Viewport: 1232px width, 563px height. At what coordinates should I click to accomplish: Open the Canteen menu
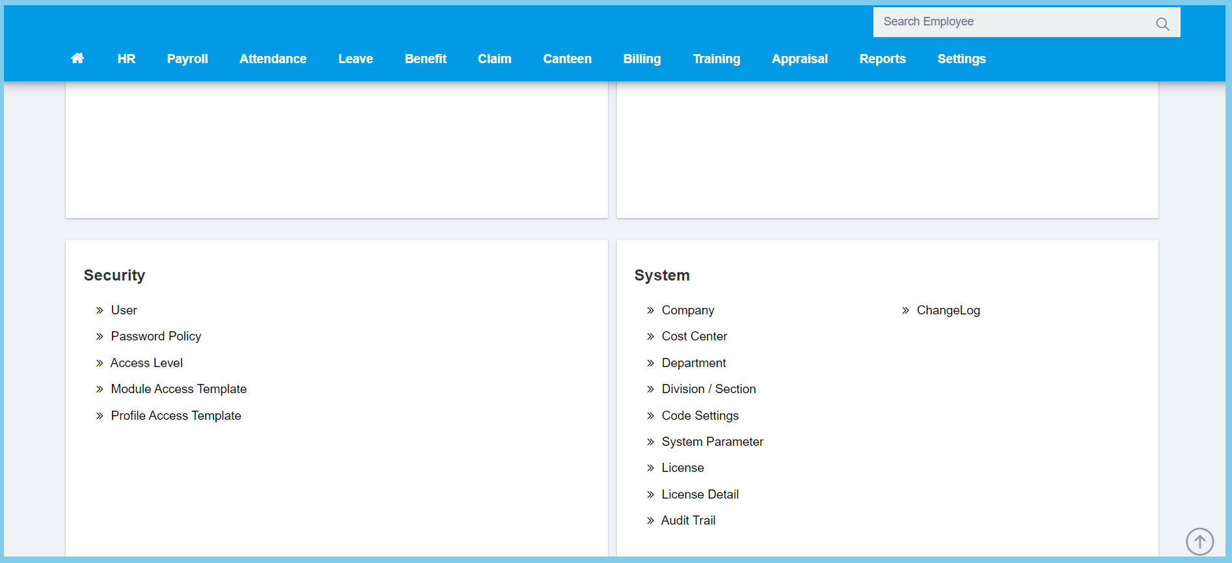coord(567,59)
